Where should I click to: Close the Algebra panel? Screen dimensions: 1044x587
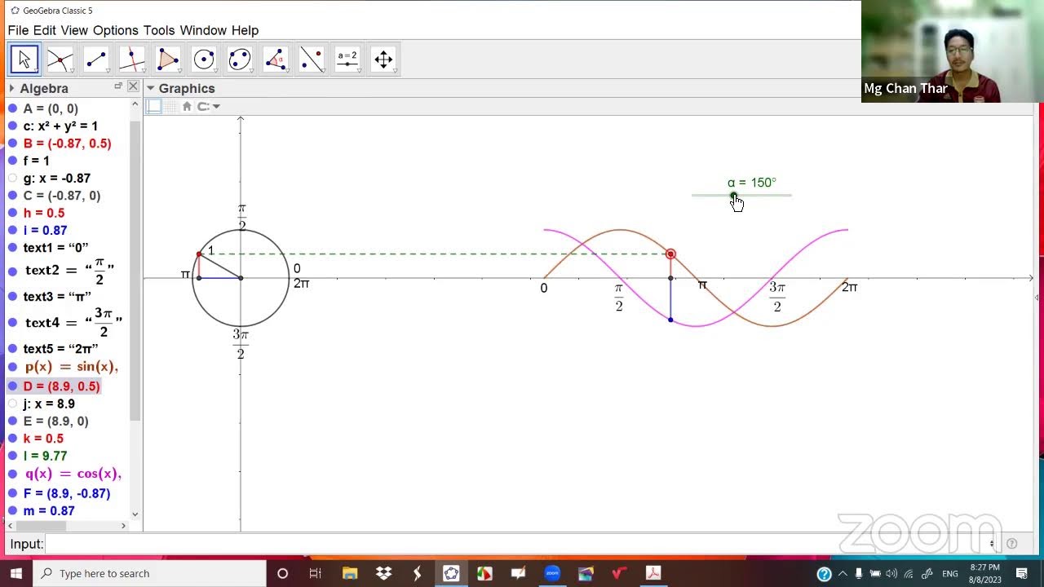click(133, 86)
